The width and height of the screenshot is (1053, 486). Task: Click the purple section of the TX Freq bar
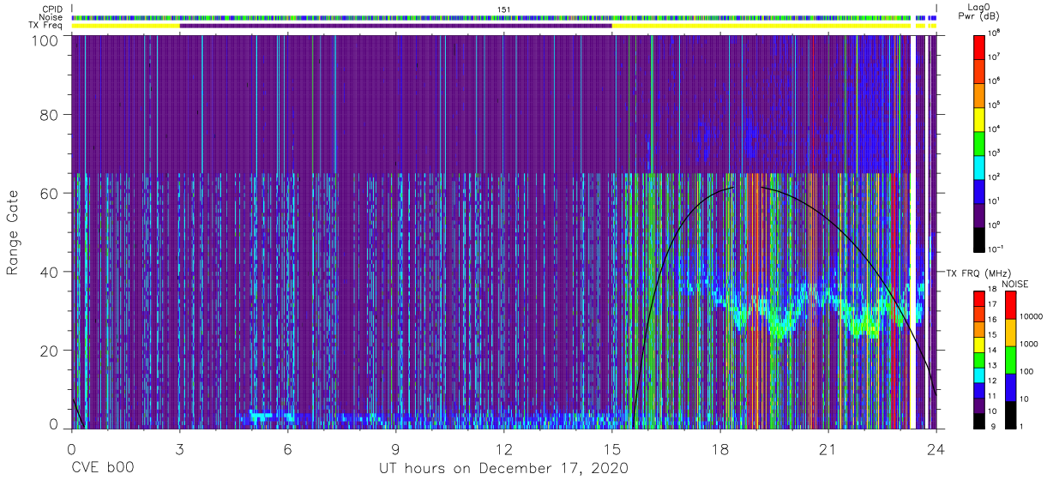(395, 26)
